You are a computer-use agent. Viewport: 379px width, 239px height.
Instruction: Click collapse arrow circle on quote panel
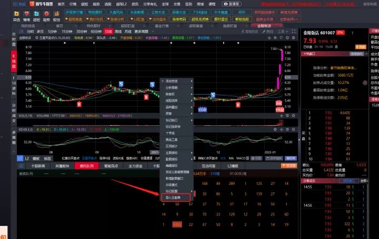[365, 82]
